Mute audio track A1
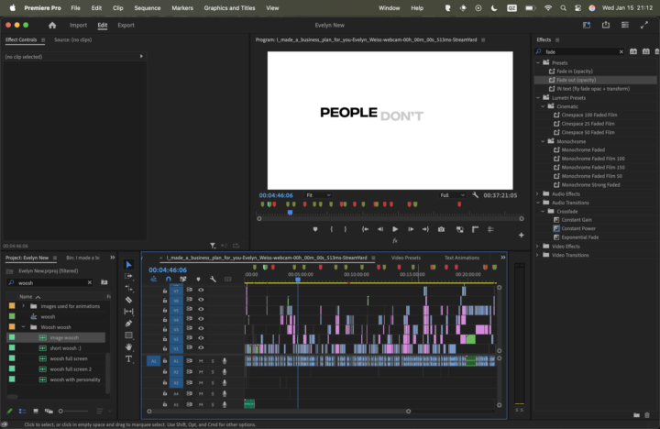 tap(201, 361)
